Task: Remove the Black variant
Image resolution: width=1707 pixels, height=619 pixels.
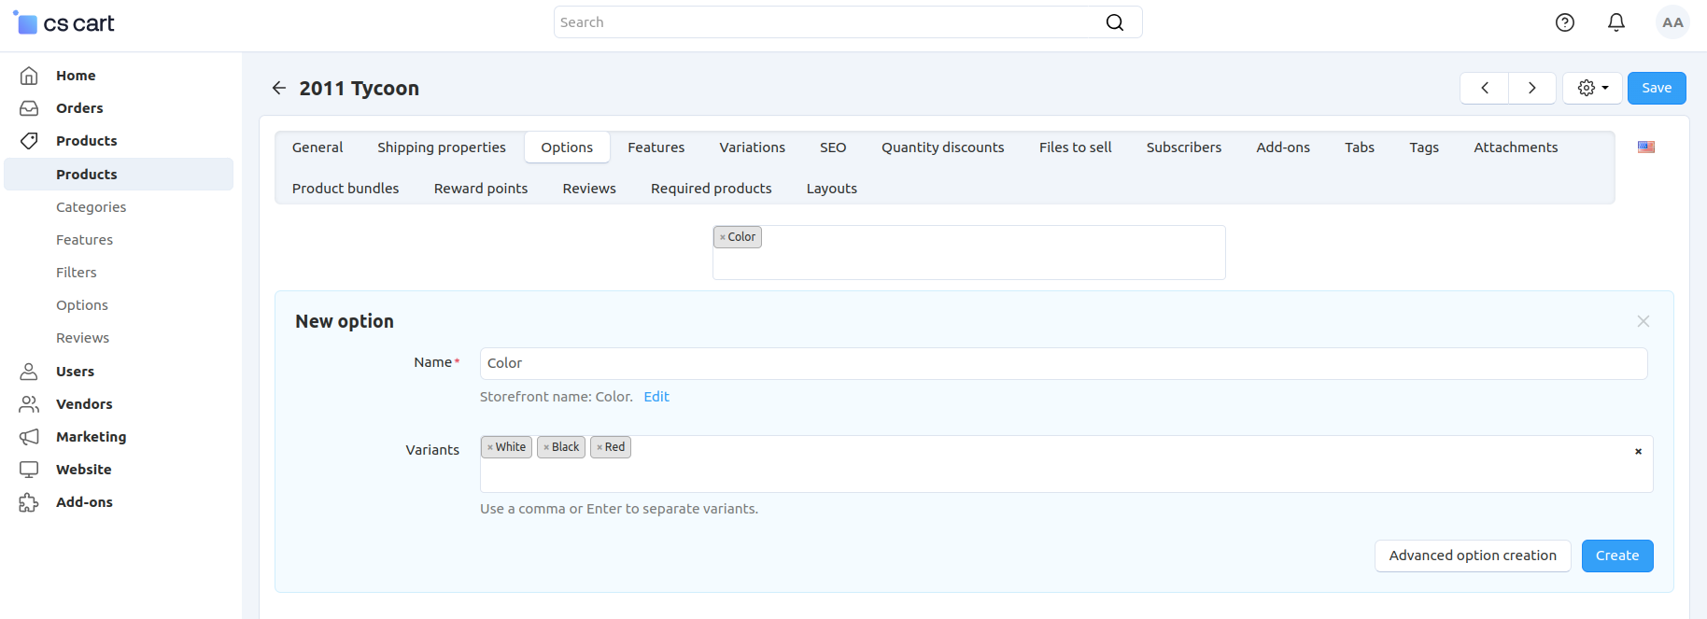Action: [x=545, y=447]
